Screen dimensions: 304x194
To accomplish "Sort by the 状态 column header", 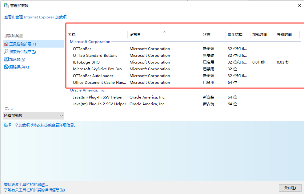I will (x=213, y=35).
